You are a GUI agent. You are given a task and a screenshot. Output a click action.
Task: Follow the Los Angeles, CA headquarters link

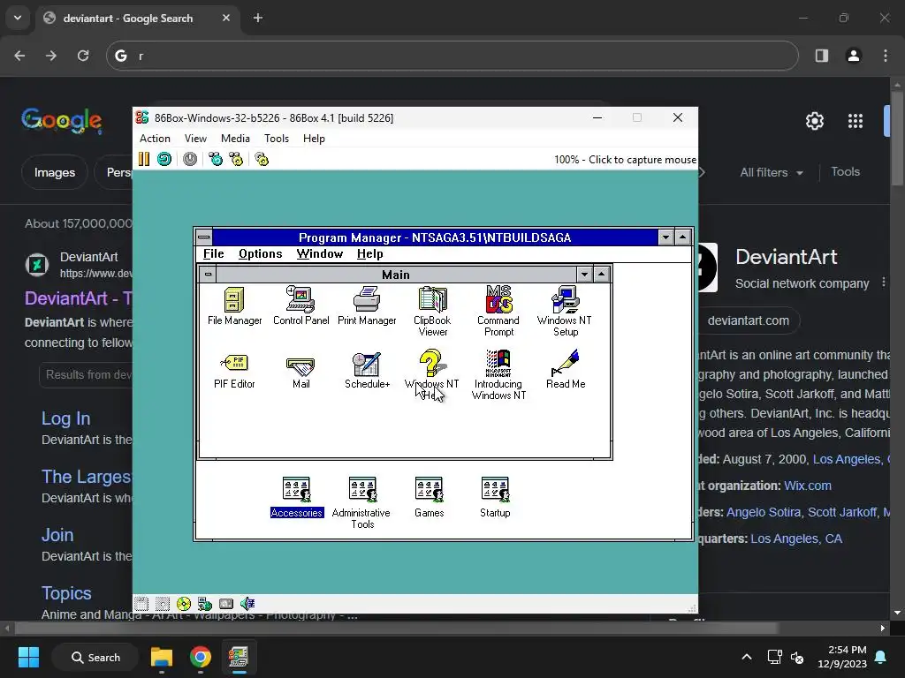tap(796, 539)
